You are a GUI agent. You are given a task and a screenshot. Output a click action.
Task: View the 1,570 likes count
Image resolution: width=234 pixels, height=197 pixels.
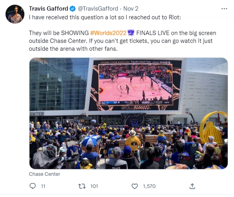149,186
